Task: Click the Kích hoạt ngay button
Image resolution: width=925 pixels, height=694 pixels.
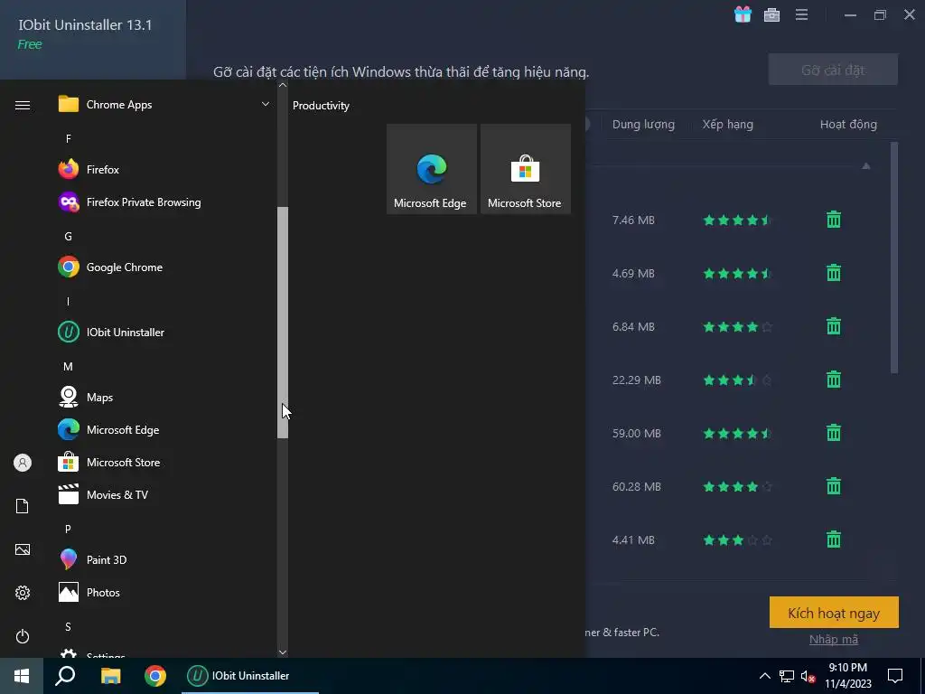Action: tap(834, 613)
